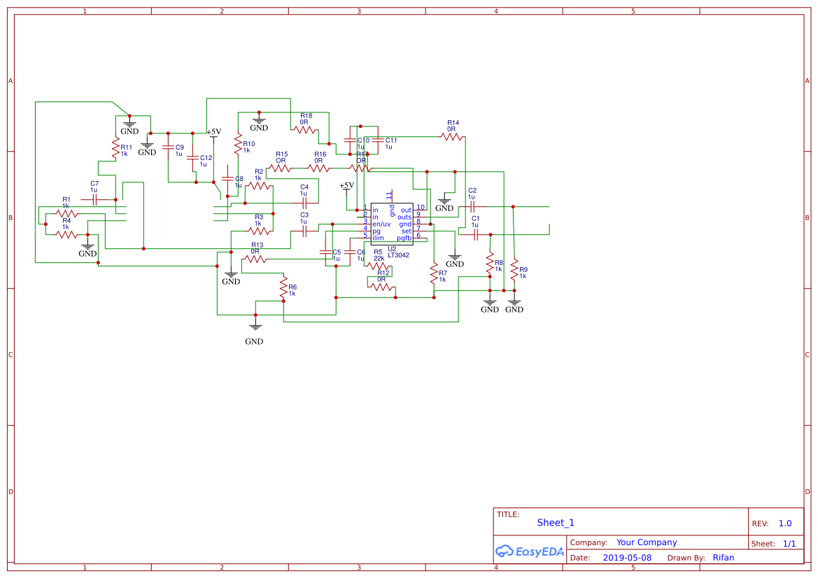Click the EasyEDA logo in the title block
Screen dimensions: 818x578
tap(530, 551)
